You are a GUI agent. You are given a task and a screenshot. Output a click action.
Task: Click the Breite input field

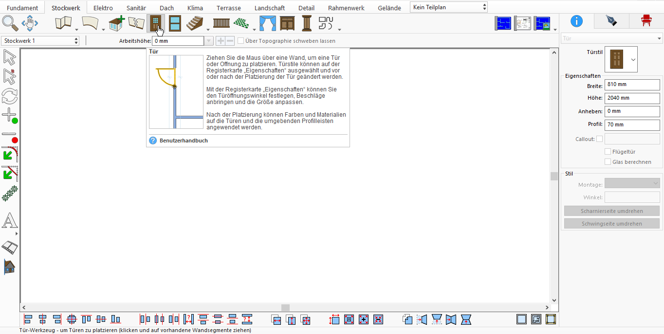[x=632, y=85]
